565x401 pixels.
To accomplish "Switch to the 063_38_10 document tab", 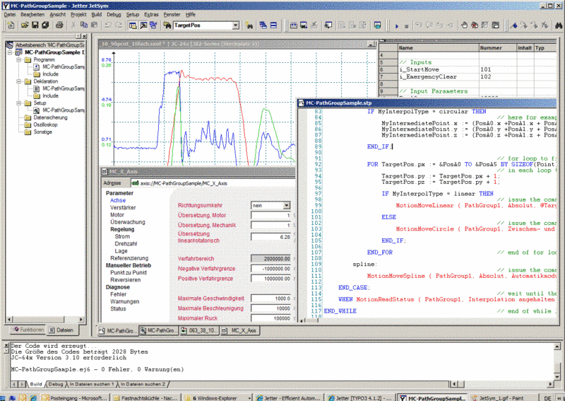I will click(x=199, y=330).
